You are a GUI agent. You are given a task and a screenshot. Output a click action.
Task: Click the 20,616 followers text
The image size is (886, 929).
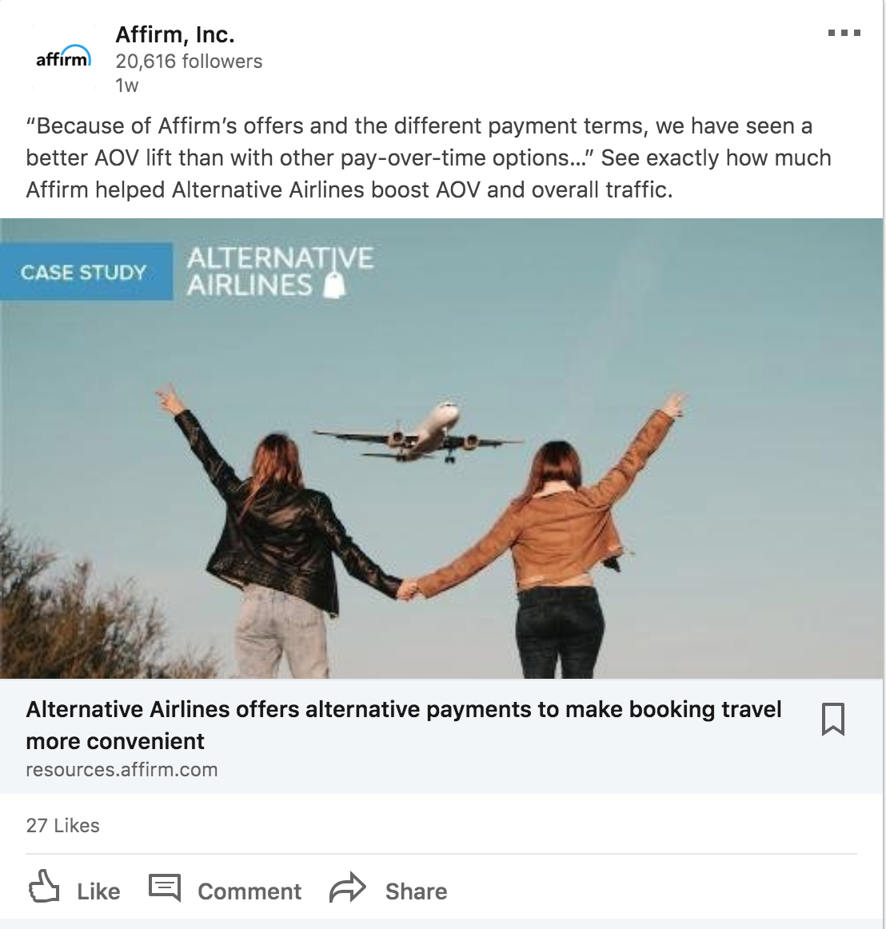(189, 61)
